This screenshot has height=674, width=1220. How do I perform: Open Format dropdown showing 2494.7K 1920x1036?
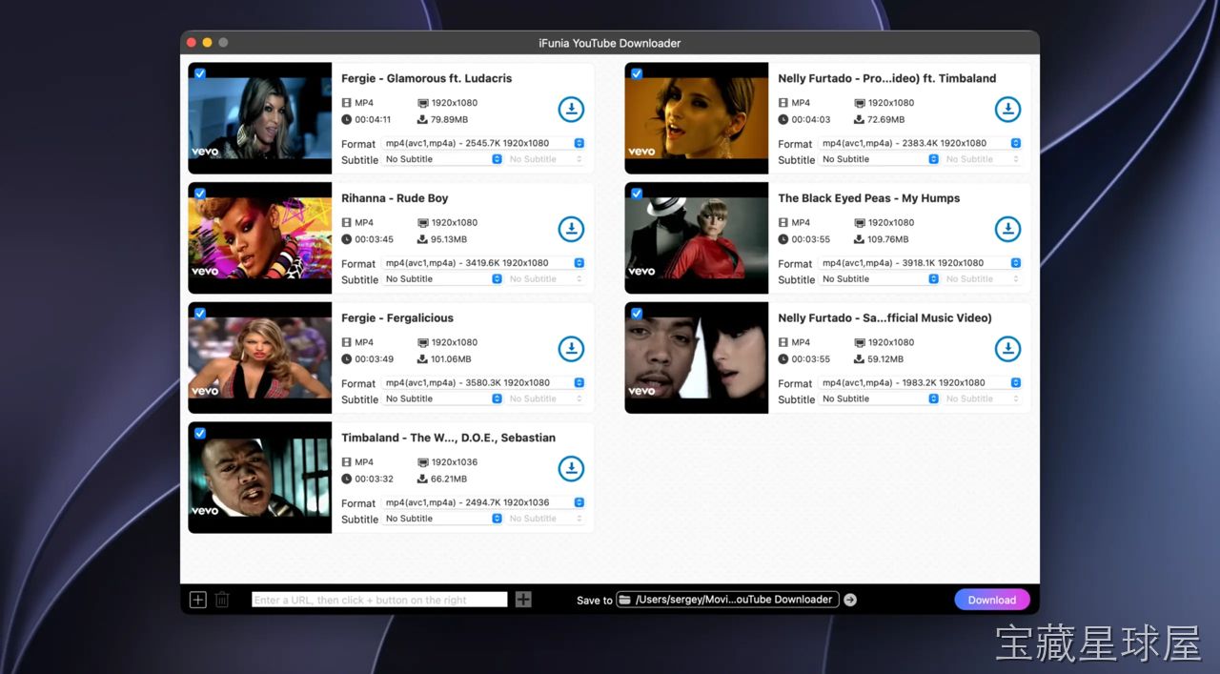point(484,502)
